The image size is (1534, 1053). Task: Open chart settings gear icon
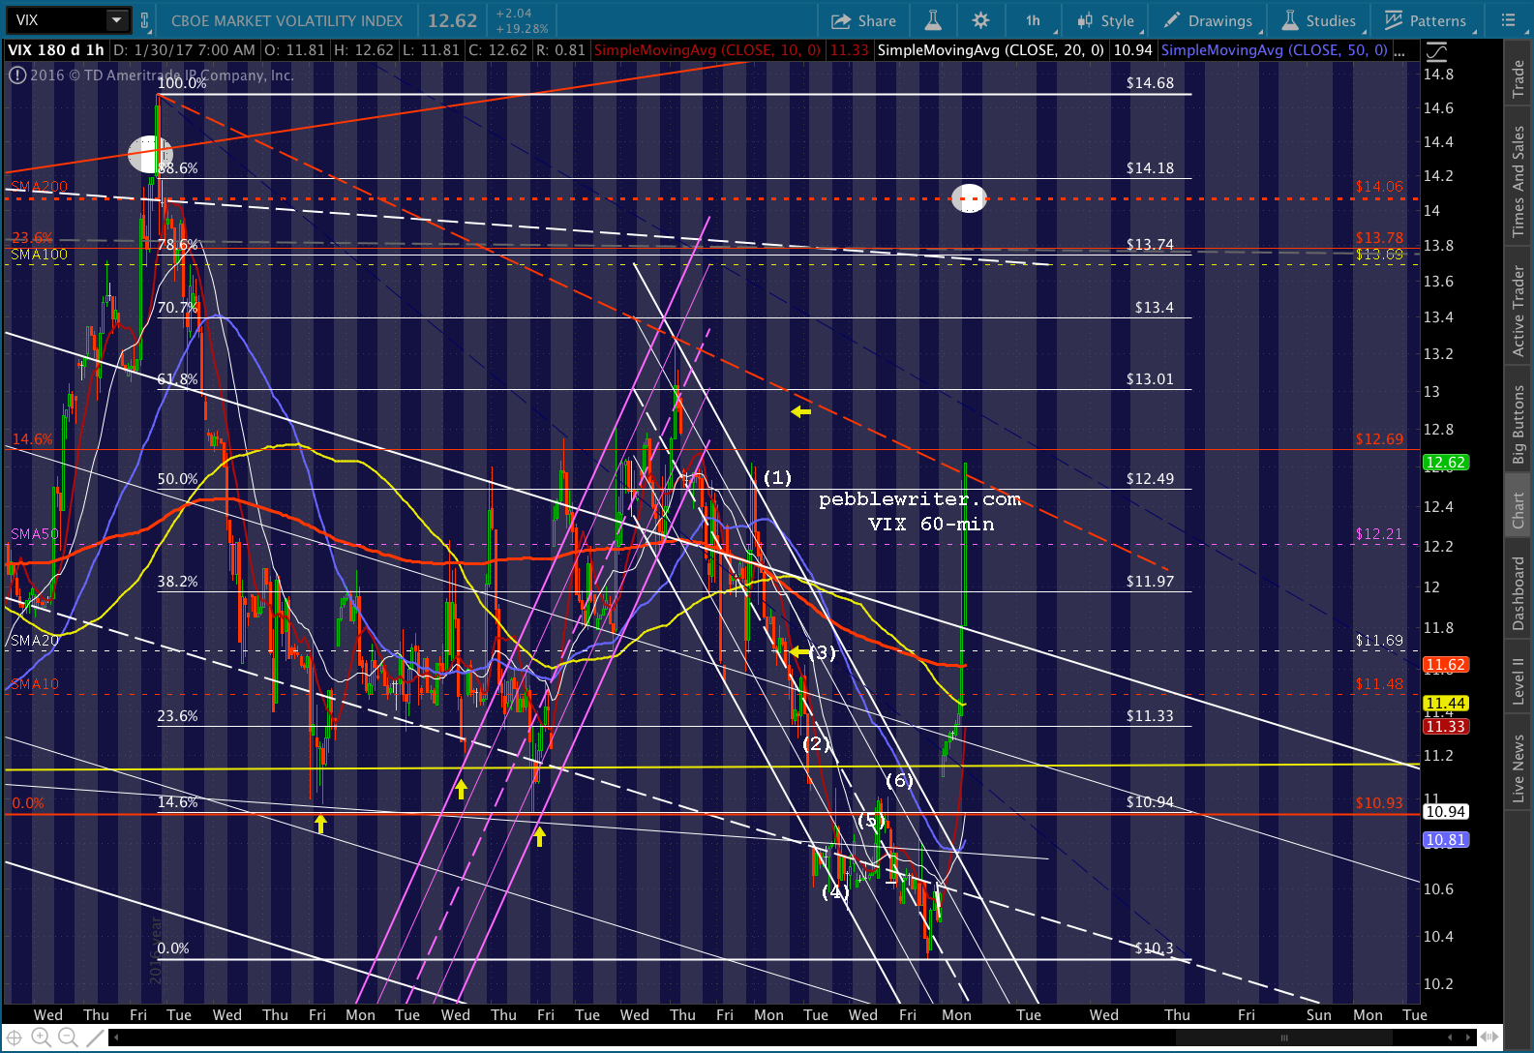[980, 20]
